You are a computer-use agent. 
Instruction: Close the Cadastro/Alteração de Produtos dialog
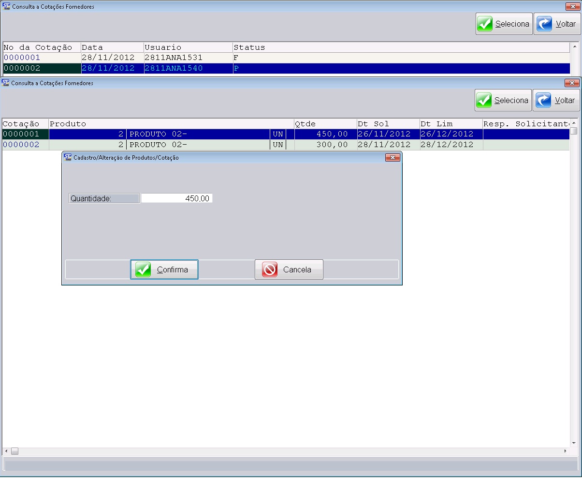(392, 157)
